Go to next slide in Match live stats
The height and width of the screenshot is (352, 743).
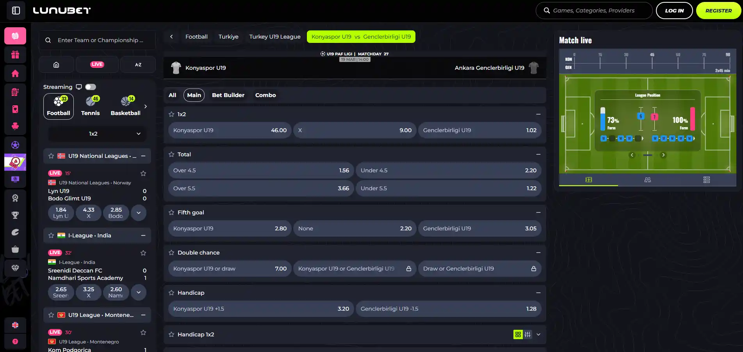coord(663,155)
